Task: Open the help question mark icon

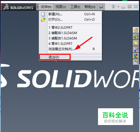Action: tap(113, 7)
